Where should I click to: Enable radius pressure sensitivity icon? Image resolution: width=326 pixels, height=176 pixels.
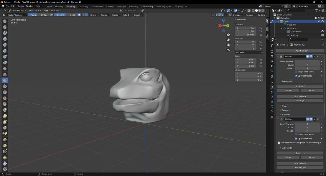(52, 15)
